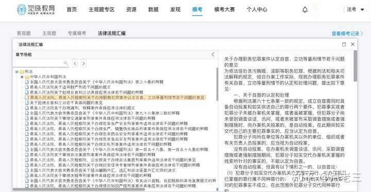Select the 模考 menu item

tap(197, 9)
